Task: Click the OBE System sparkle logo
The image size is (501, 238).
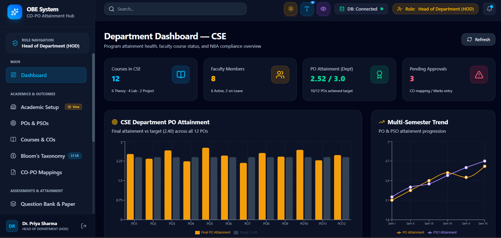Action: pyautogui.click(x=15, y=12)
